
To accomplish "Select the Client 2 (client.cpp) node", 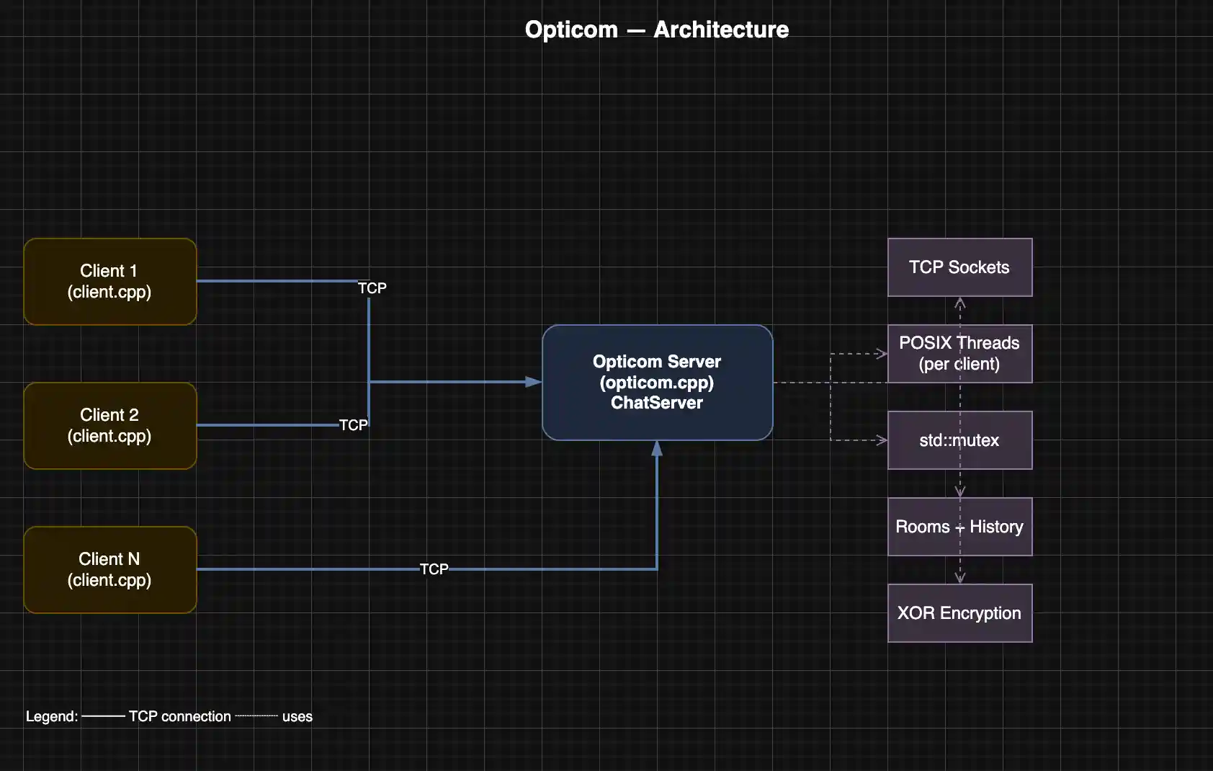I will 109,425.
